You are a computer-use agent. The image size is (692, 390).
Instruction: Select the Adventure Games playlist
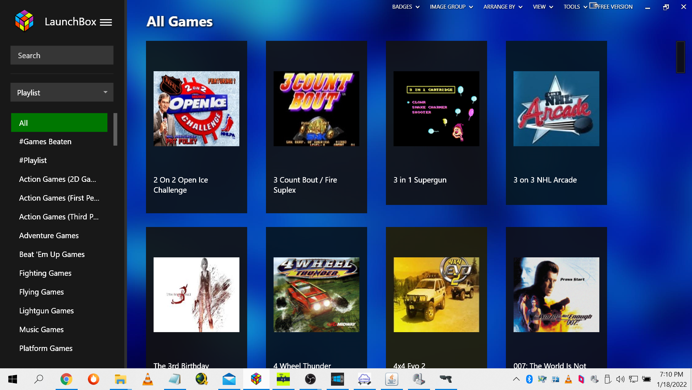point(49,236)
